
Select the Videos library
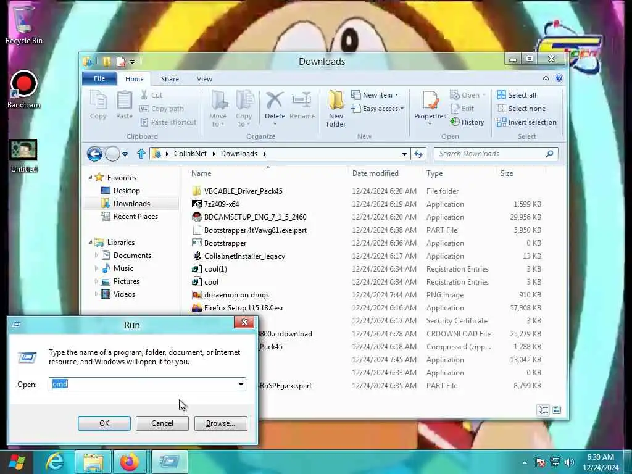coord(124,294)
